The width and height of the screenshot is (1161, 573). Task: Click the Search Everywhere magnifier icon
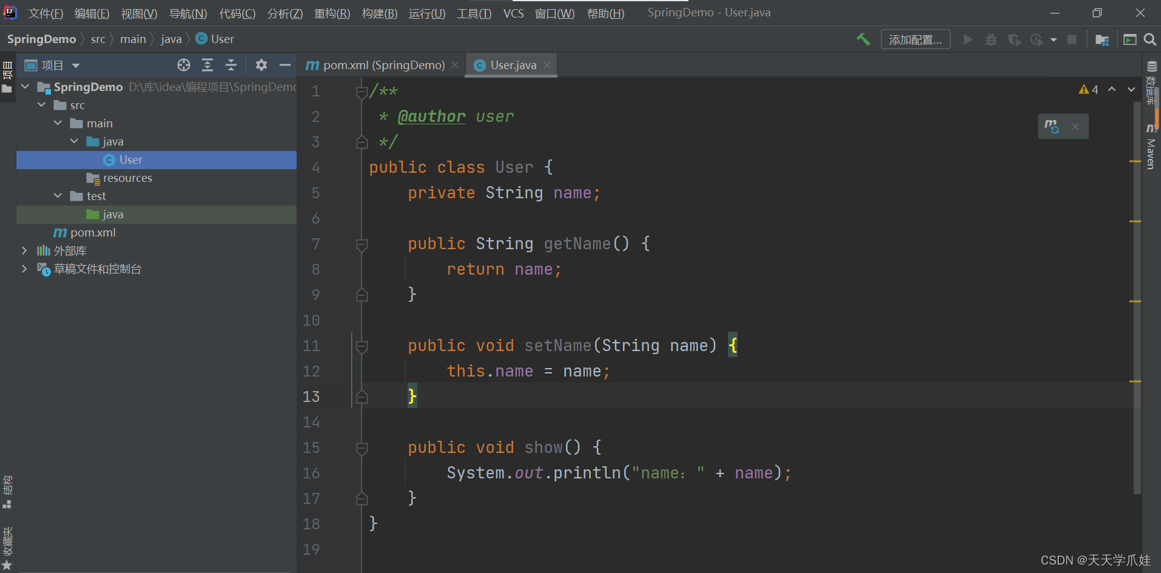coord(1149,39)
